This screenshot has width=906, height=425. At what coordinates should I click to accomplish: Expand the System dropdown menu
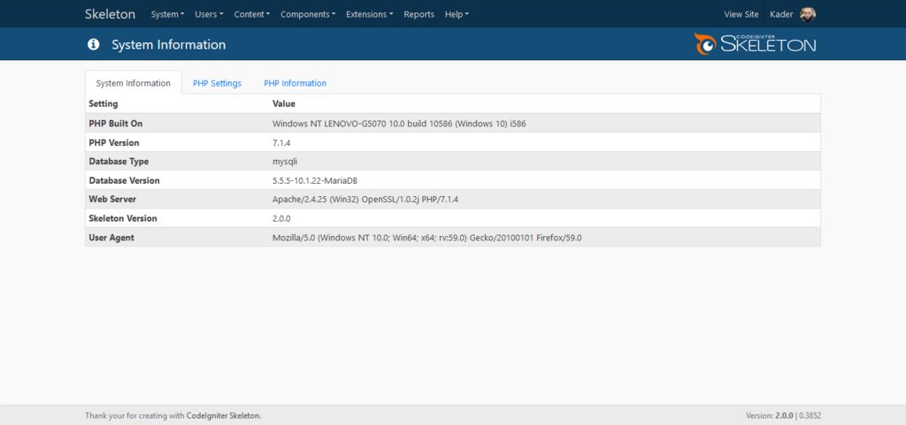(167, 14)
